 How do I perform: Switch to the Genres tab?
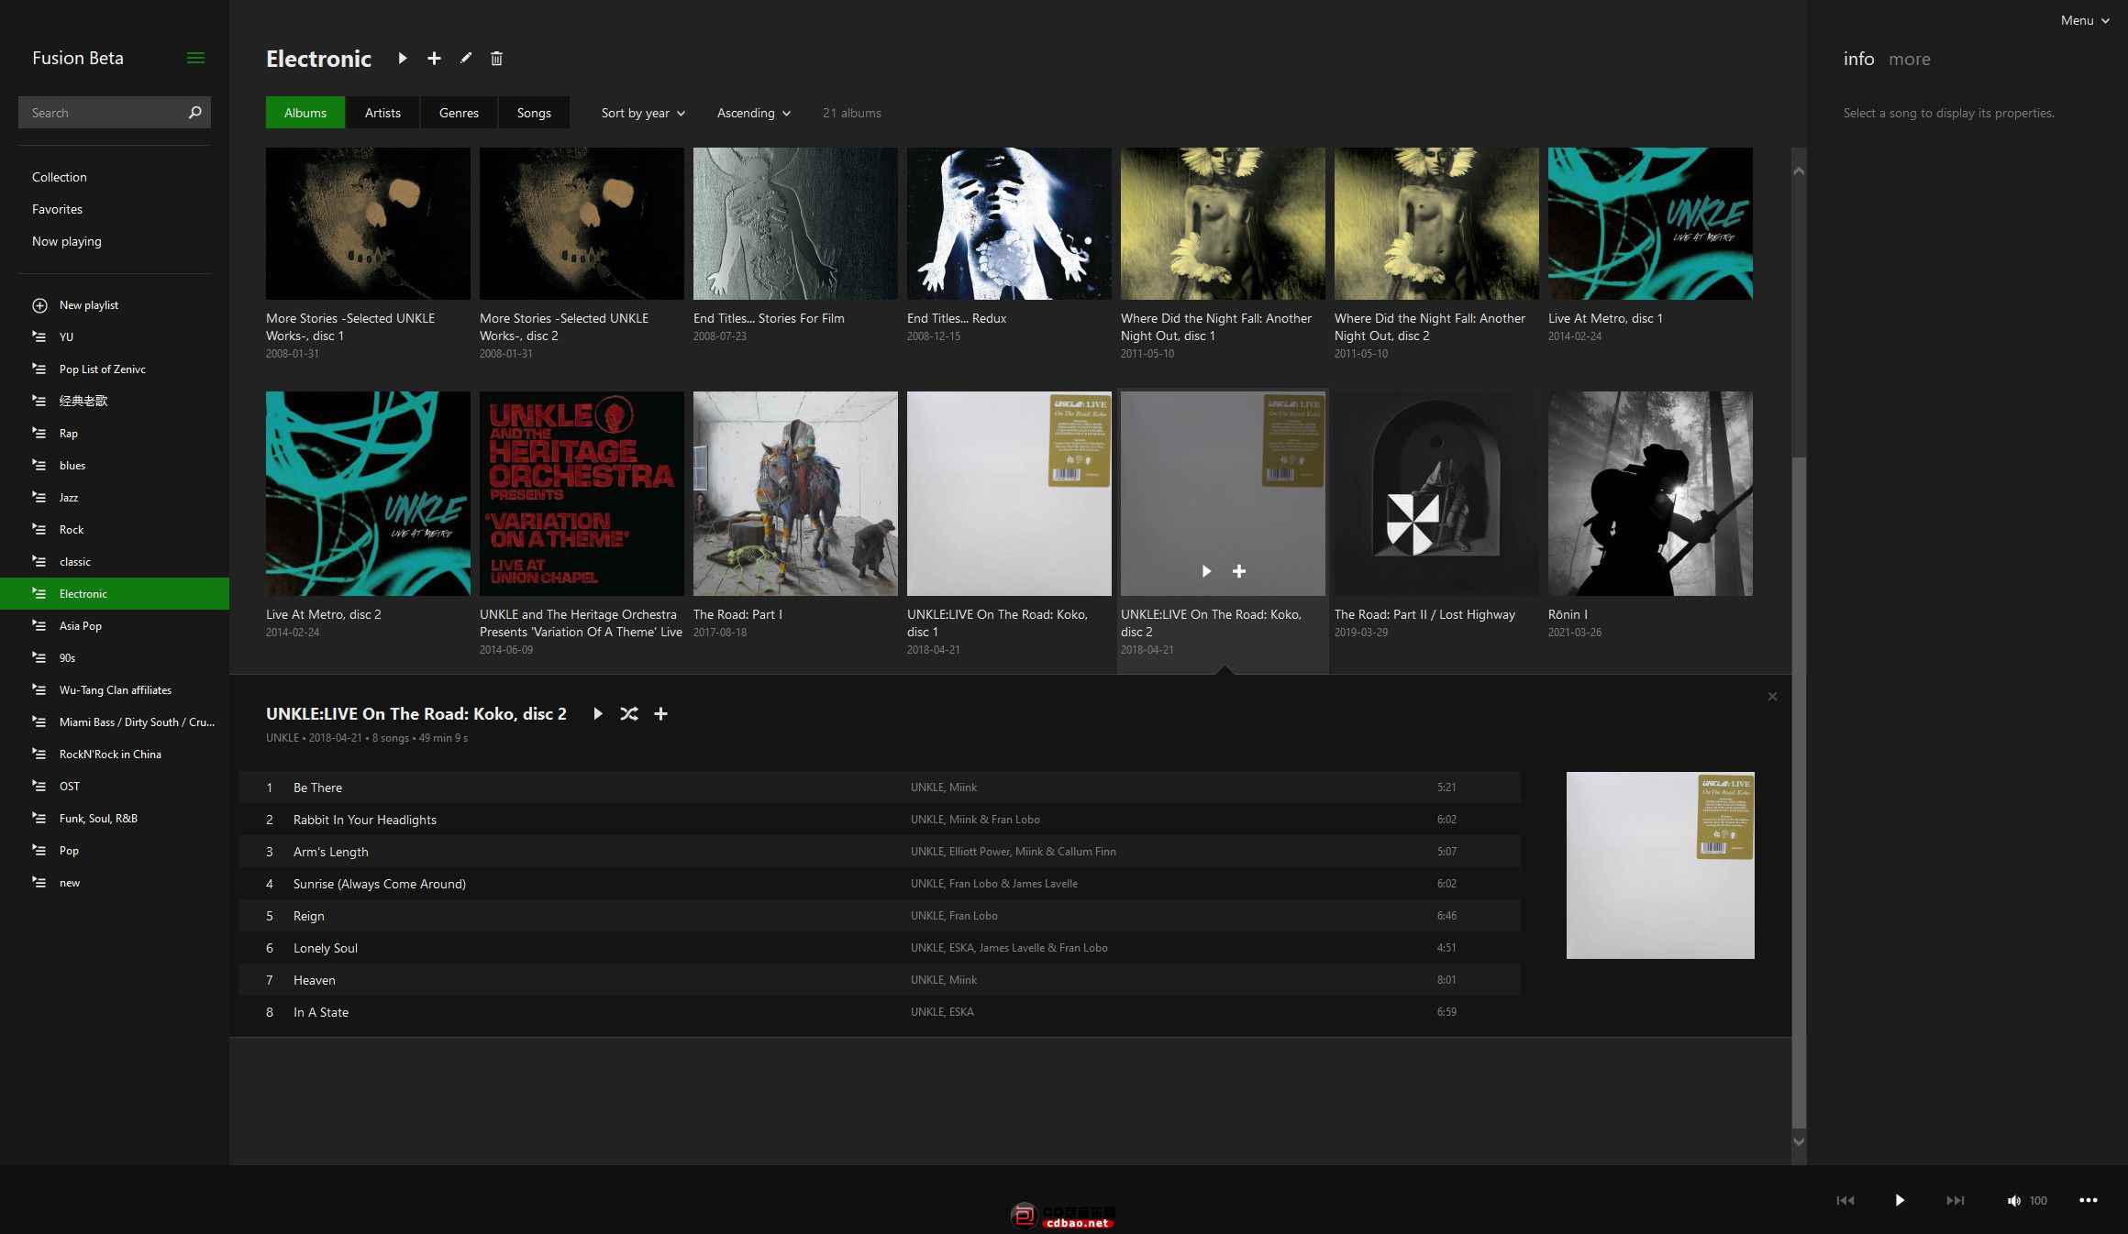tap(459, 113)
